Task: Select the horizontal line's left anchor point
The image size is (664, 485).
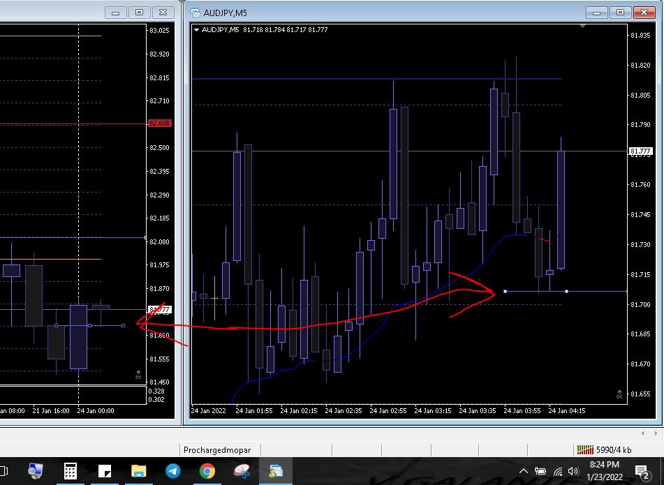Action: click(504, 291)
